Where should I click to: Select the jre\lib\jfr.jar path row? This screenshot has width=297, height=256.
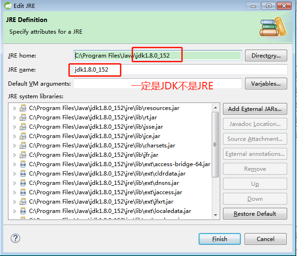[x=94, y=155]
